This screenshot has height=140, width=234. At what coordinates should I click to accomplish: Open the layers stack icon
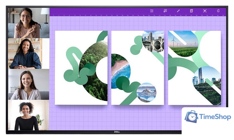[191, 11]
